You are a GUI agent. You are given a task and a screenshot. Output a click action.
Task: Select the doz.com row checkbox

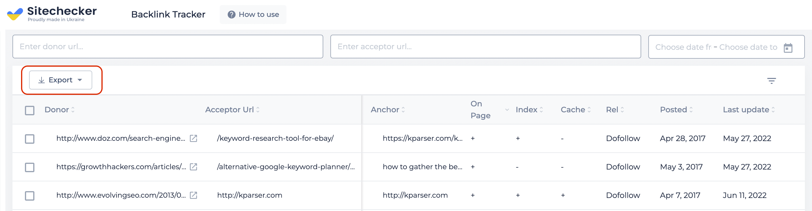coord(30,139)
